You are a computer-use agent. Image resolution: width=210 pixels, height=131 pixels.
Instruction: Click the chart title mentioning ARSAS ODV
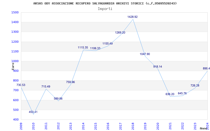coord(105,3)
